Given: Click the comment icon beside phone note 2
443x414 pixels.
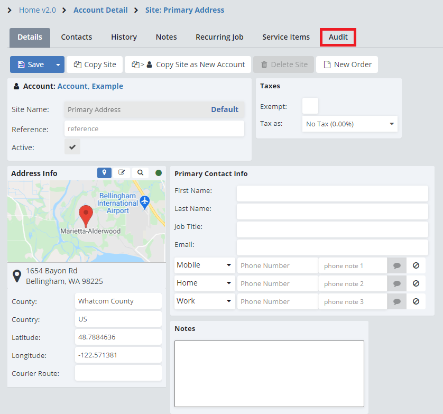Looking at the screenshot, I should 396,284.
